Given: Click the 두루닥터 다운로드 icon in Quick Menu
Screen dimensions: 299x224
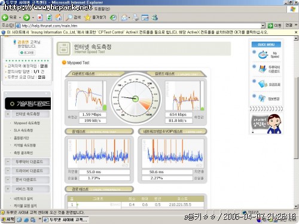Looking at the screenshot, I should pos(263,69).
